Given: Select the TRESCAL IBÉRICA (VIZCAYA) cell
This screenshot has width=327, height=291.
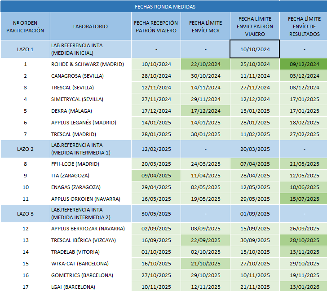Looking at the screenshot, I should point(90,240).
